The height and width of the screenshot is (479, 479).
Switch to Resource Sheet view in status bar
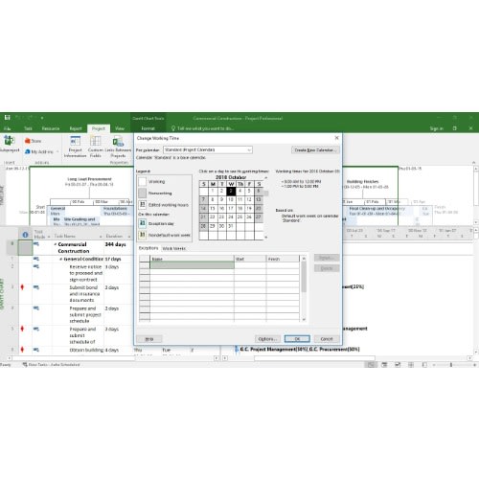[411, 364]
